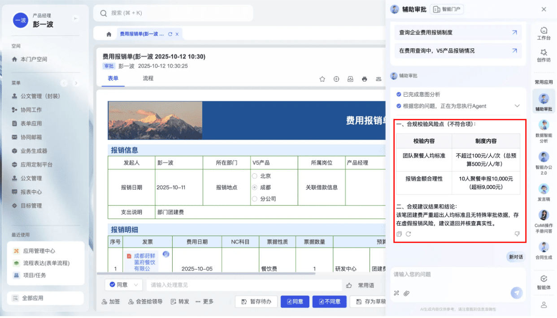Regenerate the AI response
The image size is (557, 318).
408,234
